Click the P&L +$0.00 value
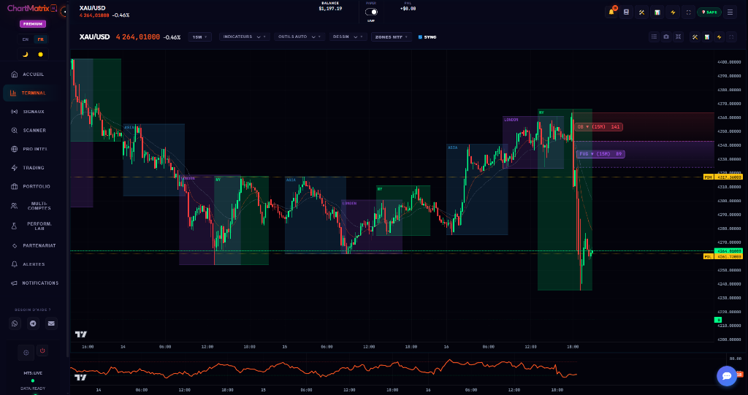The height and width of the screenshot is (395, 748). coord(408,8)
